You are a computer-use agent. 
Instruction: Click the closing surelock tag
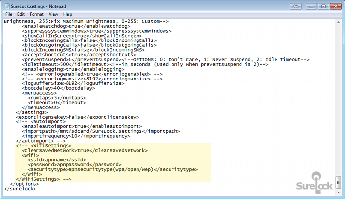tap(20, 189)
